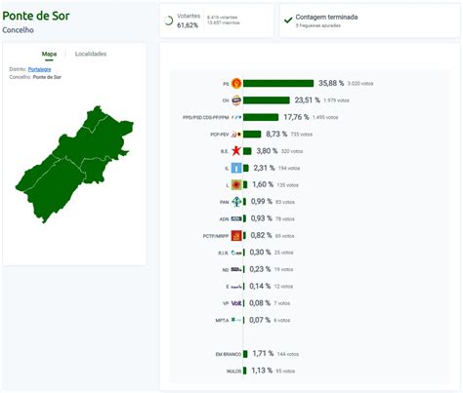Image resolution: width=463 pixels, height=393 pixels.
Task: Select the Volt party logo
Action: point(236,303)
